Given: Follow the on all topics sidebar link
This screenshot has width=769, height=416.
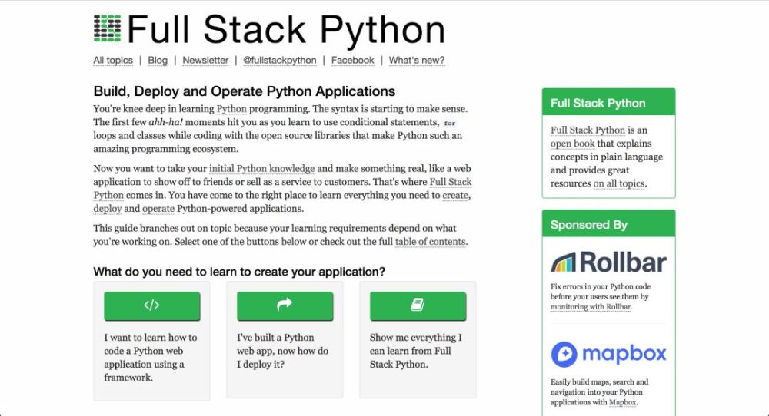Looking at the screenshot, I should point(619,183).
